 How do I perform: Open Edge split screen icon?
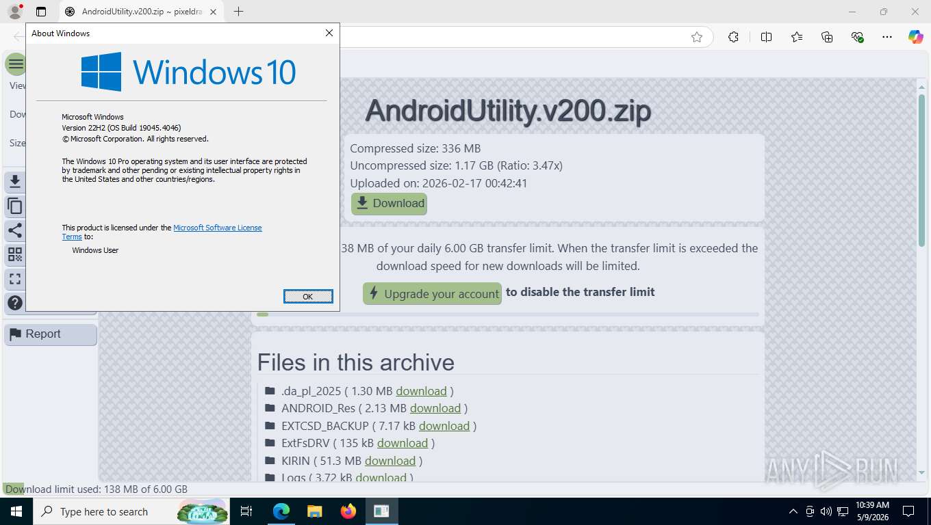click(x=766, y=38)
